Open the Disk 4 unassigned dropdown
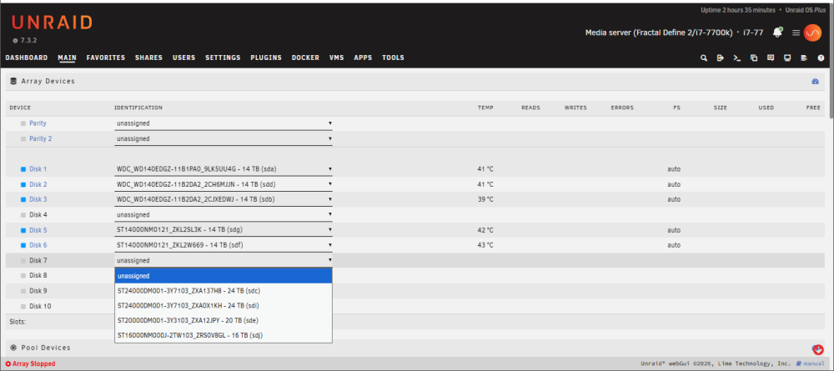834x371 pixels. [x=224, y=215]
